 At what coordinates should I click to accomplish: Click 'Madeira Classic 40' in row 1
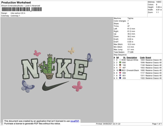click(153, 60)
